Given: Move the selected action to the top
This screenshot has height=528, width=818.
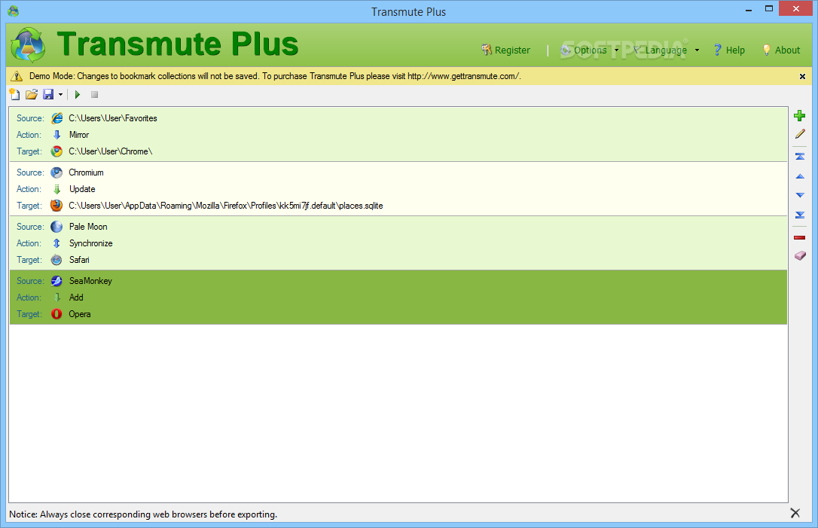Looking at the screenshot, I should point(800,157).
